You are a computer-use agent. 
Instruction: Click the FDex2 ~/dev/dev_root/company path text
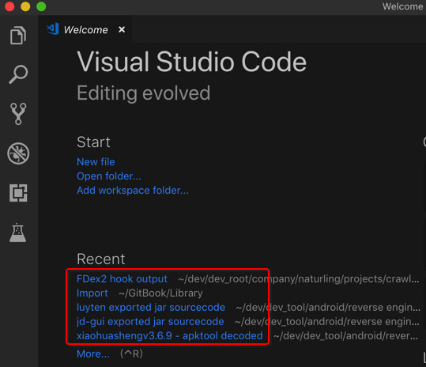tap(298, 279)
